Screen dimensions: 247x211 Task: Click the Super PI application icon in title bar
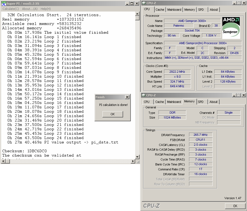click(4, 4)
